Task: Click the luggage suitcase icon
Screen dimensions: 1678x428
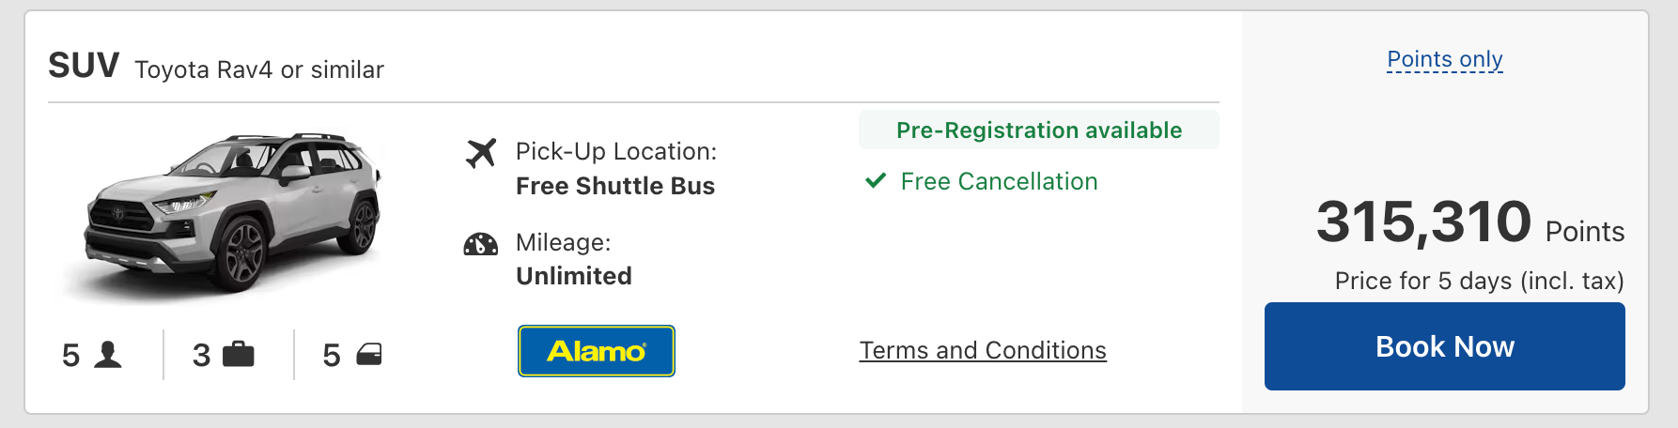Action: 238,355
